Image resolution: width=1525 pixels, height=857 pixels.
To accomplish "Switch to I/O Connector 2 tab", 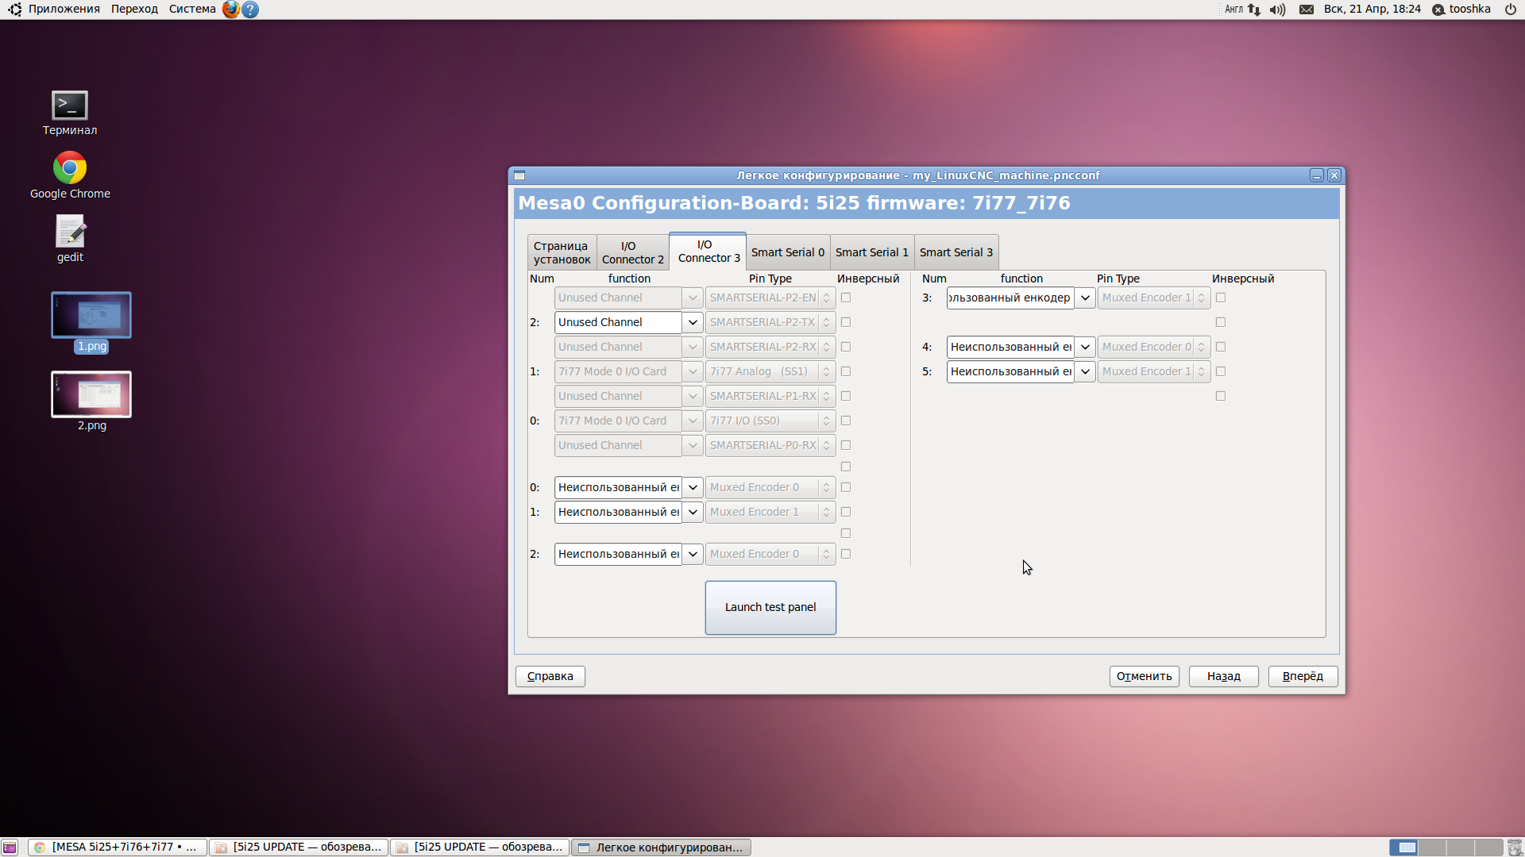I will [x=633, y=252].
